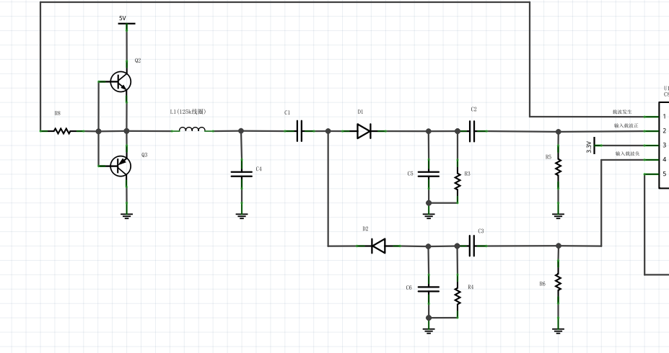Click the junction dot above resistor R6
The width and height of the screenshot is (669, 353).
tap(559, 246)
